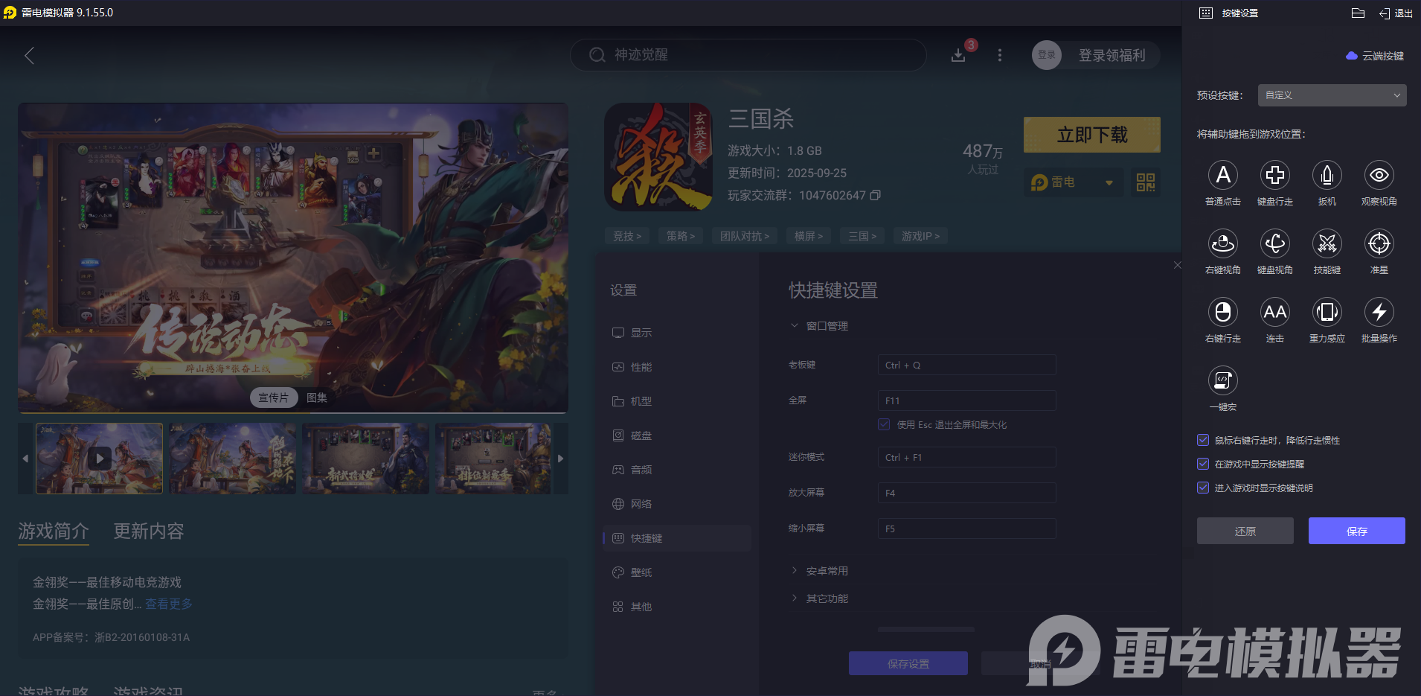Open the 一键宏 macro key tool
The image size is (1421, 696).
coord(1224,381)
